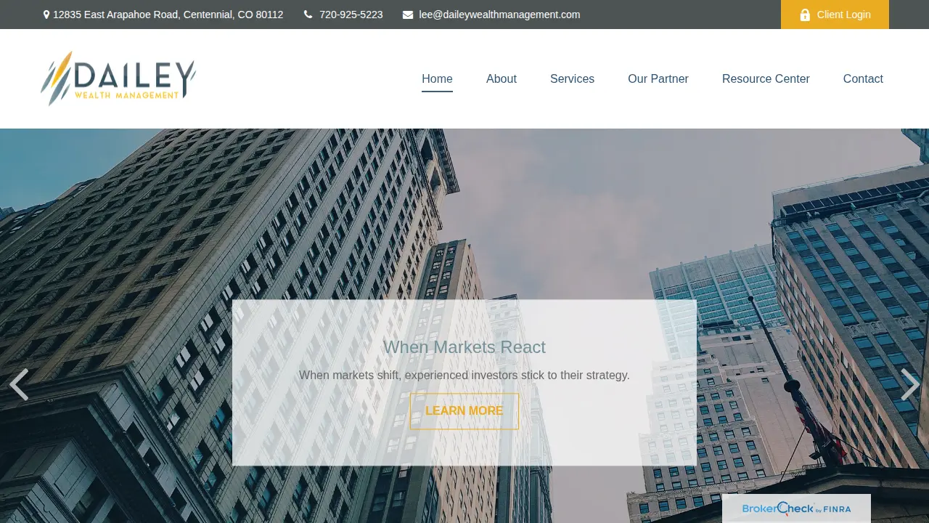Click the 12835 East Arapahoe Road address

(x=168, y=15)
